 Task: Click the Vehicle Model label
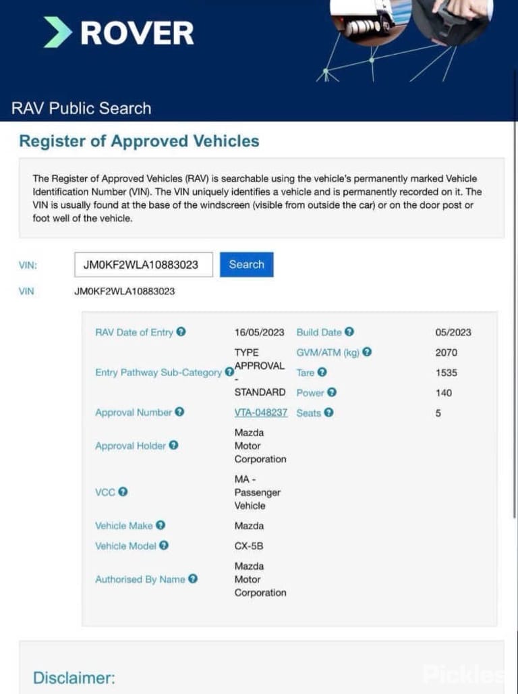point(125,546)
